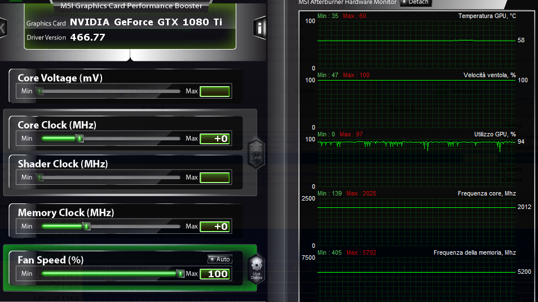
Task: Select the Memory Clock +0 value field
Action: [215, 226]
